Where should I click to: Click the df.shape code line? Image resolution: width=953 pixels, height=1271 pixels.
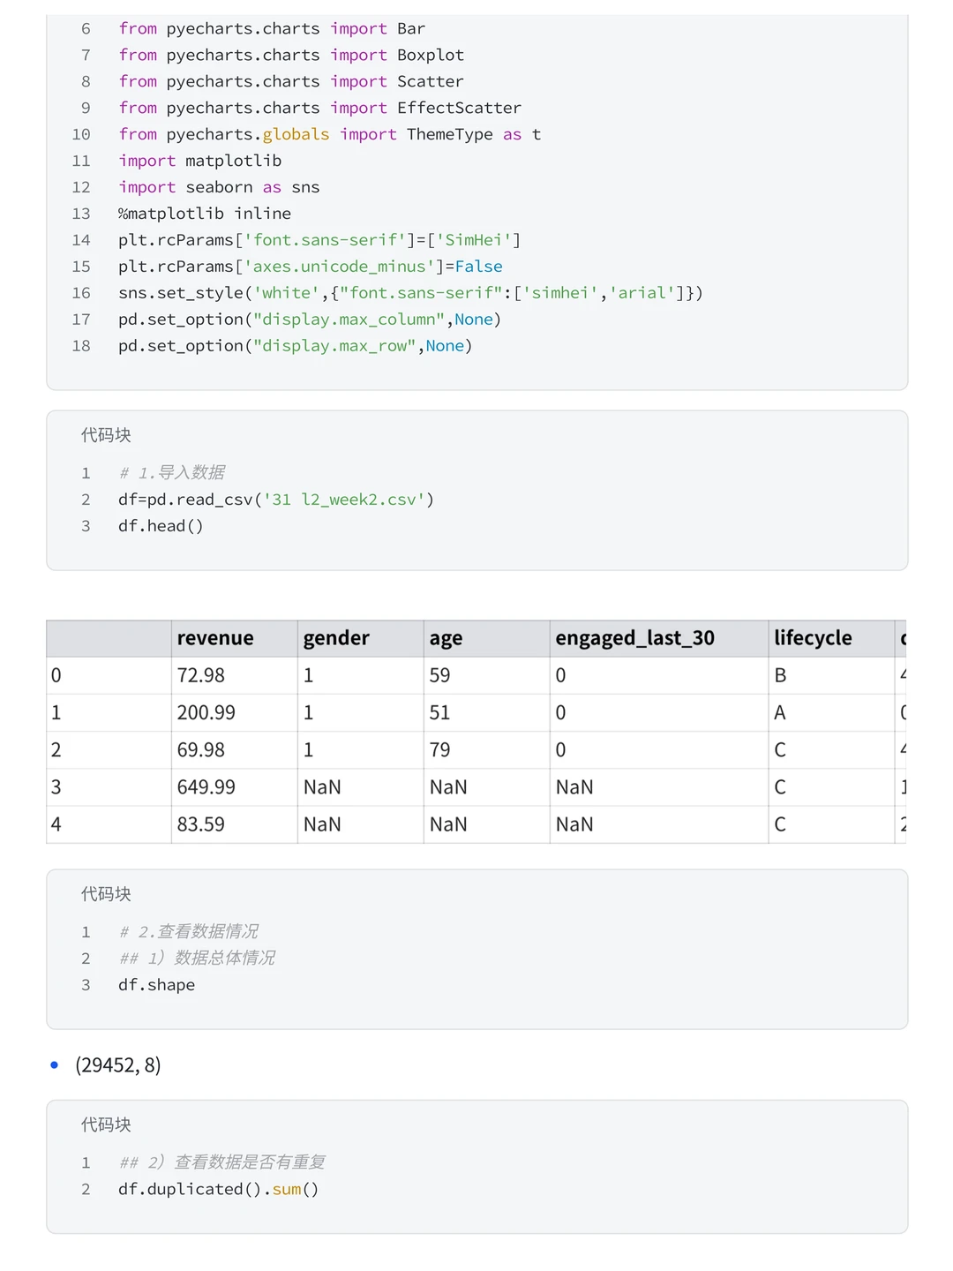(156, 985)
